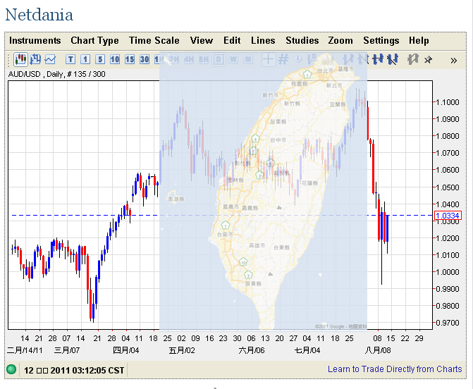Toggle the crosshair cursor icon

pyautogui.click(x=268, y=59)
